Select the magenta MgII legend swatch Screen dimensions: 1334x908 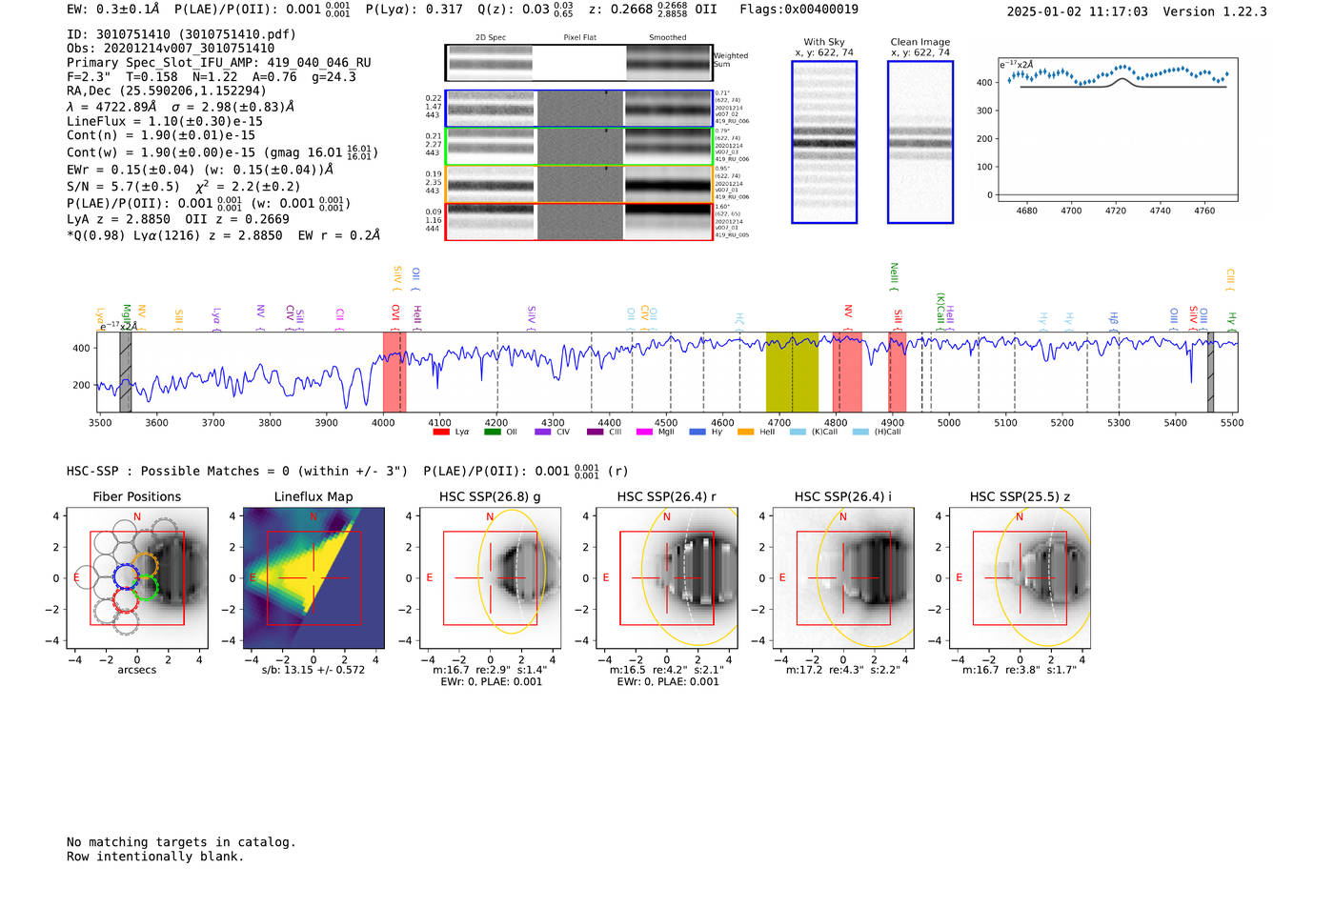click(645, 432)
